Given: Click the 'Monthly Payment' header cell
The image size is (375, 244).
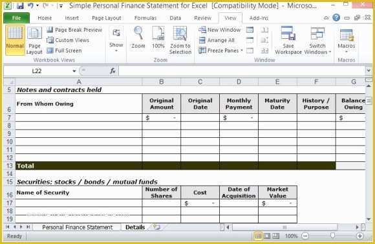Looking at the screenshot, I should click(x=239, y=104).
